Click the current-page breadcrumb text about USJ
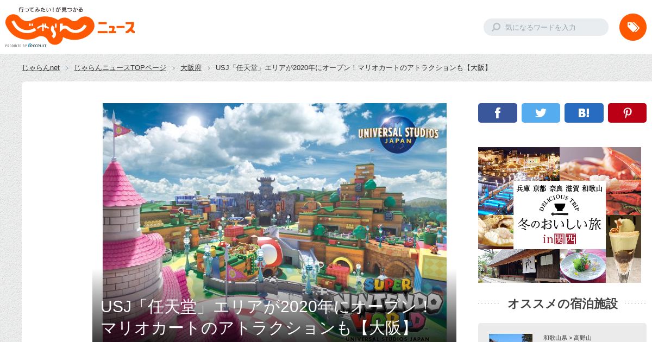Image resolution: width=652 pixels, height=342 pixels. [353, 68]
